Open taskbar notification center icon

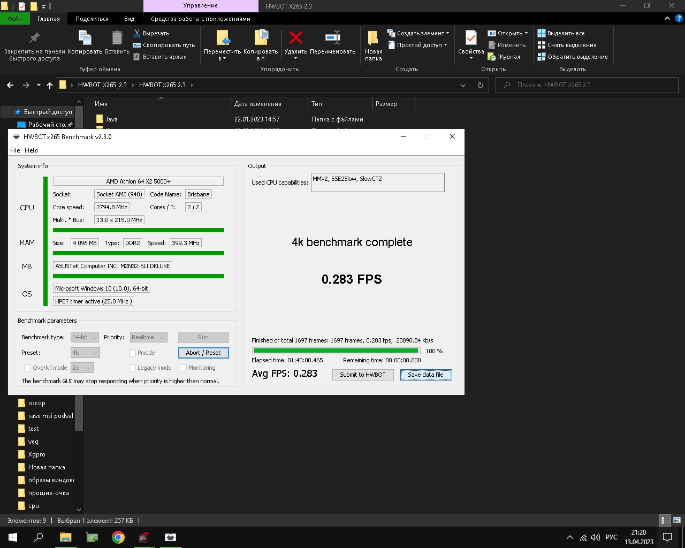point(667,537)
